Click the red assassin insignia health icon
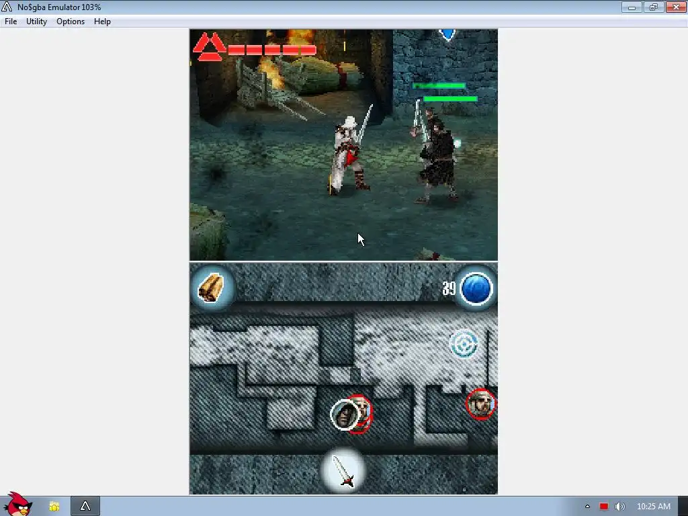This screenshot has height=516, width=688. 210,46
